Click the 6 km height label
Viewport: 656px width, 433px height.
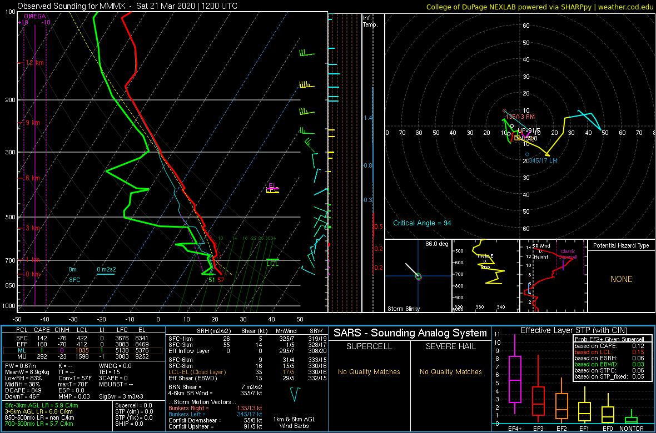click(x=33, y=178)
